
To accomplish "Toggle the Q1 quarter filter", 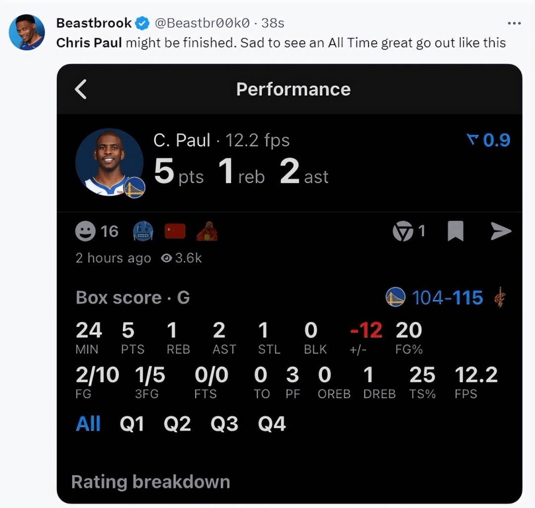I will (132, 423).
